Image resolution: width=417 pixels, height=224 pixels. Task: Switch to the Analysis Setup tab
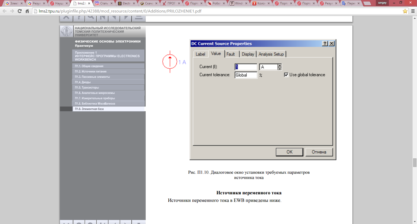(x=271, y=54)
